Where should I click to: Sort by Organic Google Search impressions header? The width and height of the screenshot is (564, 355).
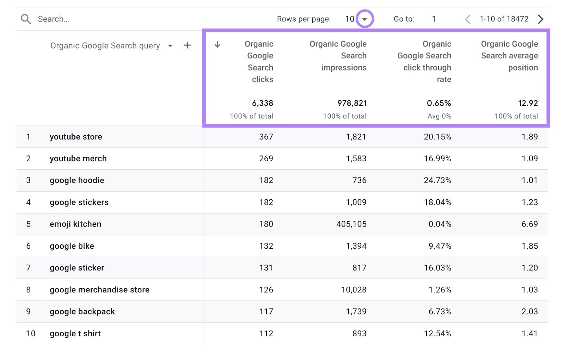(x=338, y=56)
